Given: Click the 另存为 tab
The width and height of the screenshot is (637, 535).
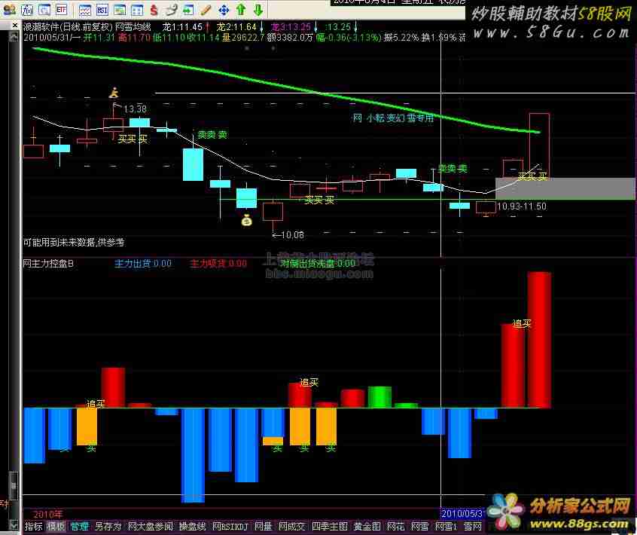Looking at the screenshot, I should click(x=108, y=527).
